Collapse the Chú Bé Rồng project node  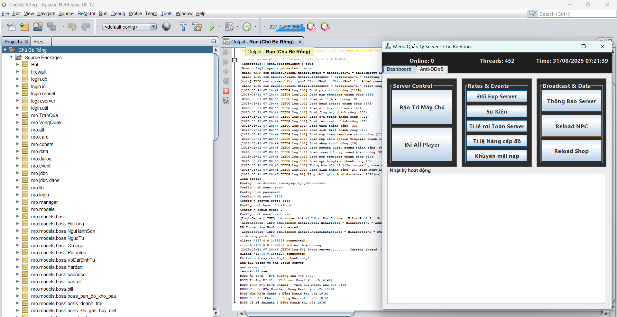point(5,50)
